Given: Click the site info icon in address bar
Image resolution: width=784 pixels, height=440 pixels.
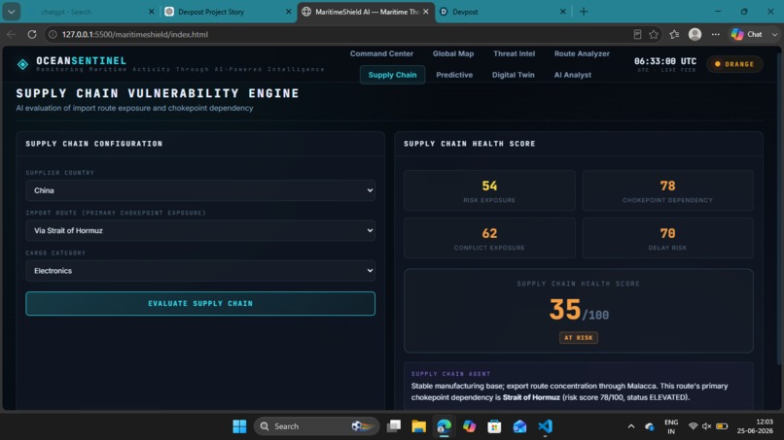Looking at the screenshot, I should [x=52, y=34].
